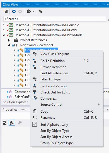
Task: Choose View Class Diagram from context menu
Action: point(55,54)
